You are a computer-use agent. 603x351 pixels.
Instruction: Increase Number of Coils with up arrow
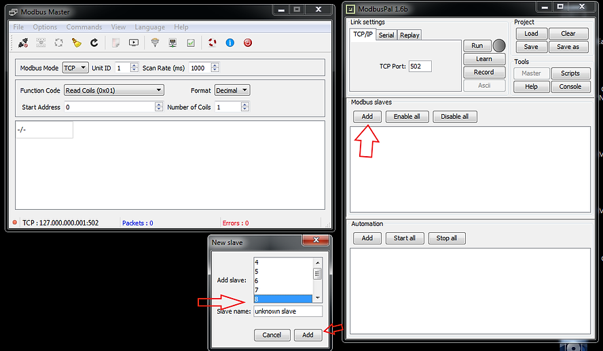pos(245,105)
